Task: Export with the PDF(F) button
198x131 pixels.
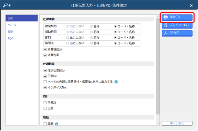Action: 177,33
